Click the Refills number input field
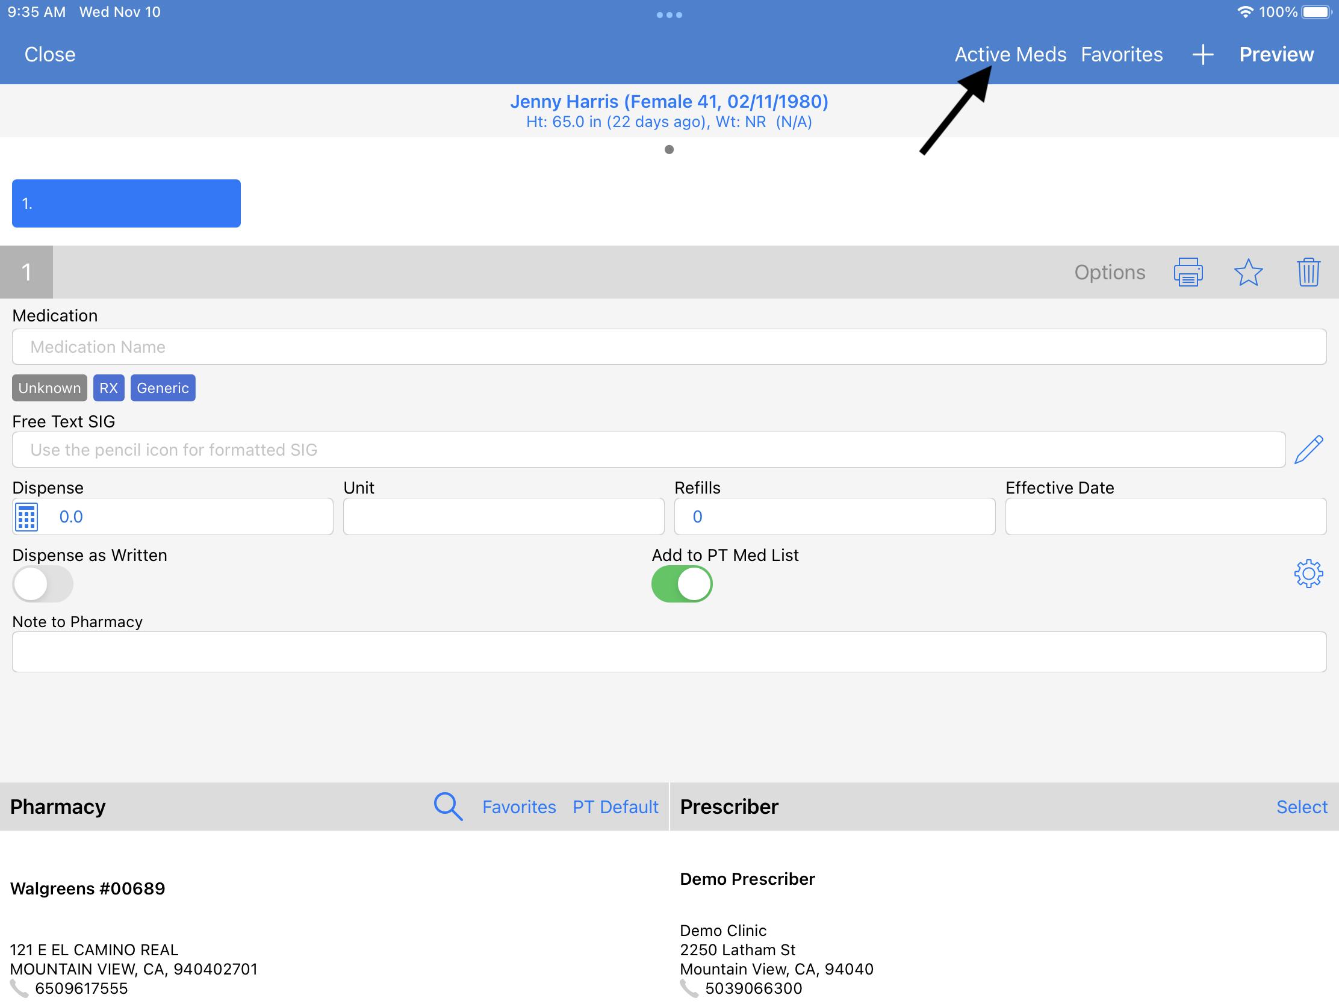Screen dimensions: 1339x1004 pyautogui.click(x=834, y=517)
